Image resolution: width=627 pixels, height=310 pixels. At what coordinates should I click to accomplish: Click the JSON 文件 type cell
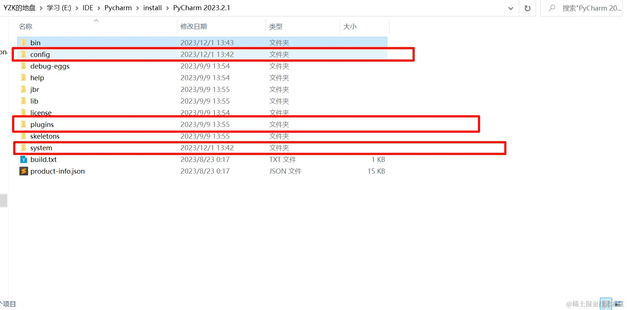285,171
